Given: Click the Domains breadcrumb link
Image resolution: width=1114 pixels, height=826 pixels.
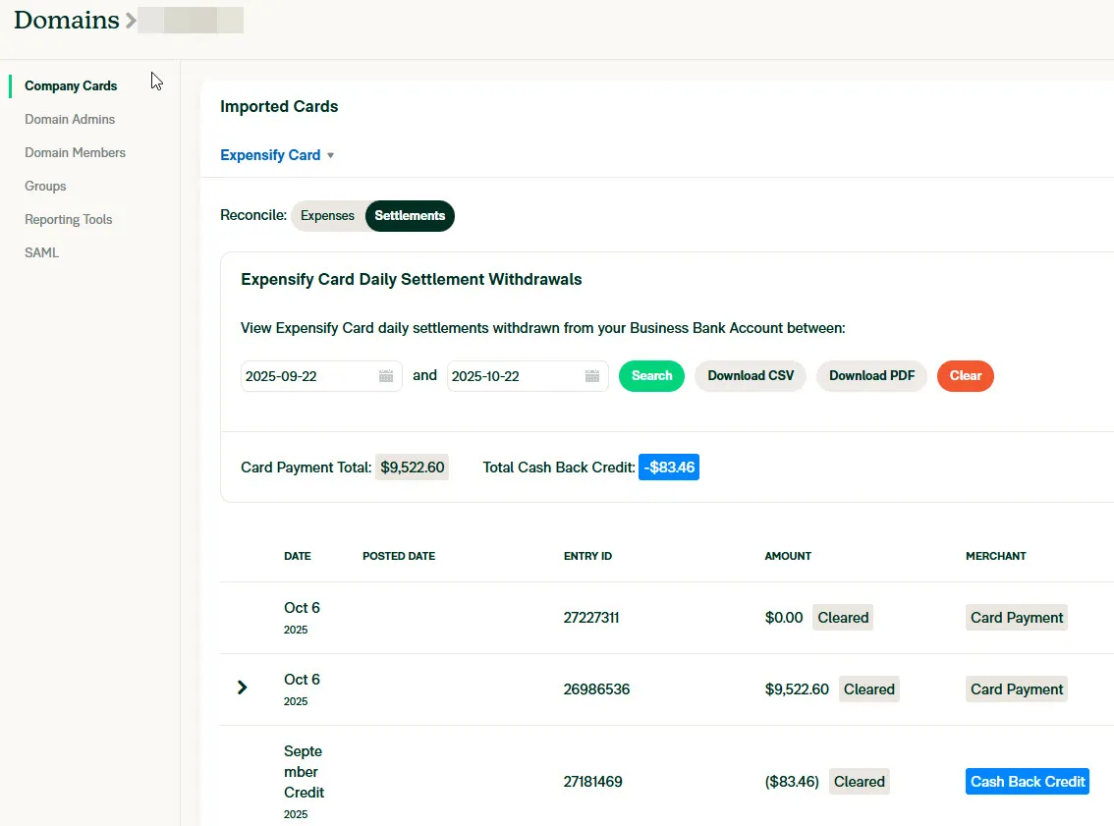Looking at the screenshot, I should 66,20.
